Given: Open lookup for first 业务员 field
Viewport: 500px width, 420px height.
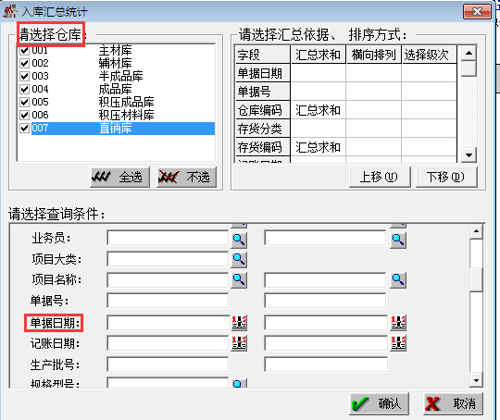Looking at the screenshot, I should tap(239, 240).
